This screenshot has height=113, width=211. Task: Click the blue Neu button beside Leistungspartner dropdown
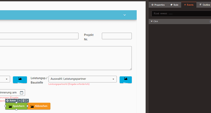coord(126,80)
